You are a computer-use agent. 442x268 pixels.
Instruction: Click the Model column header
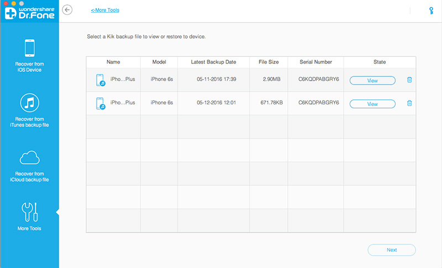(x=159, y=62)
